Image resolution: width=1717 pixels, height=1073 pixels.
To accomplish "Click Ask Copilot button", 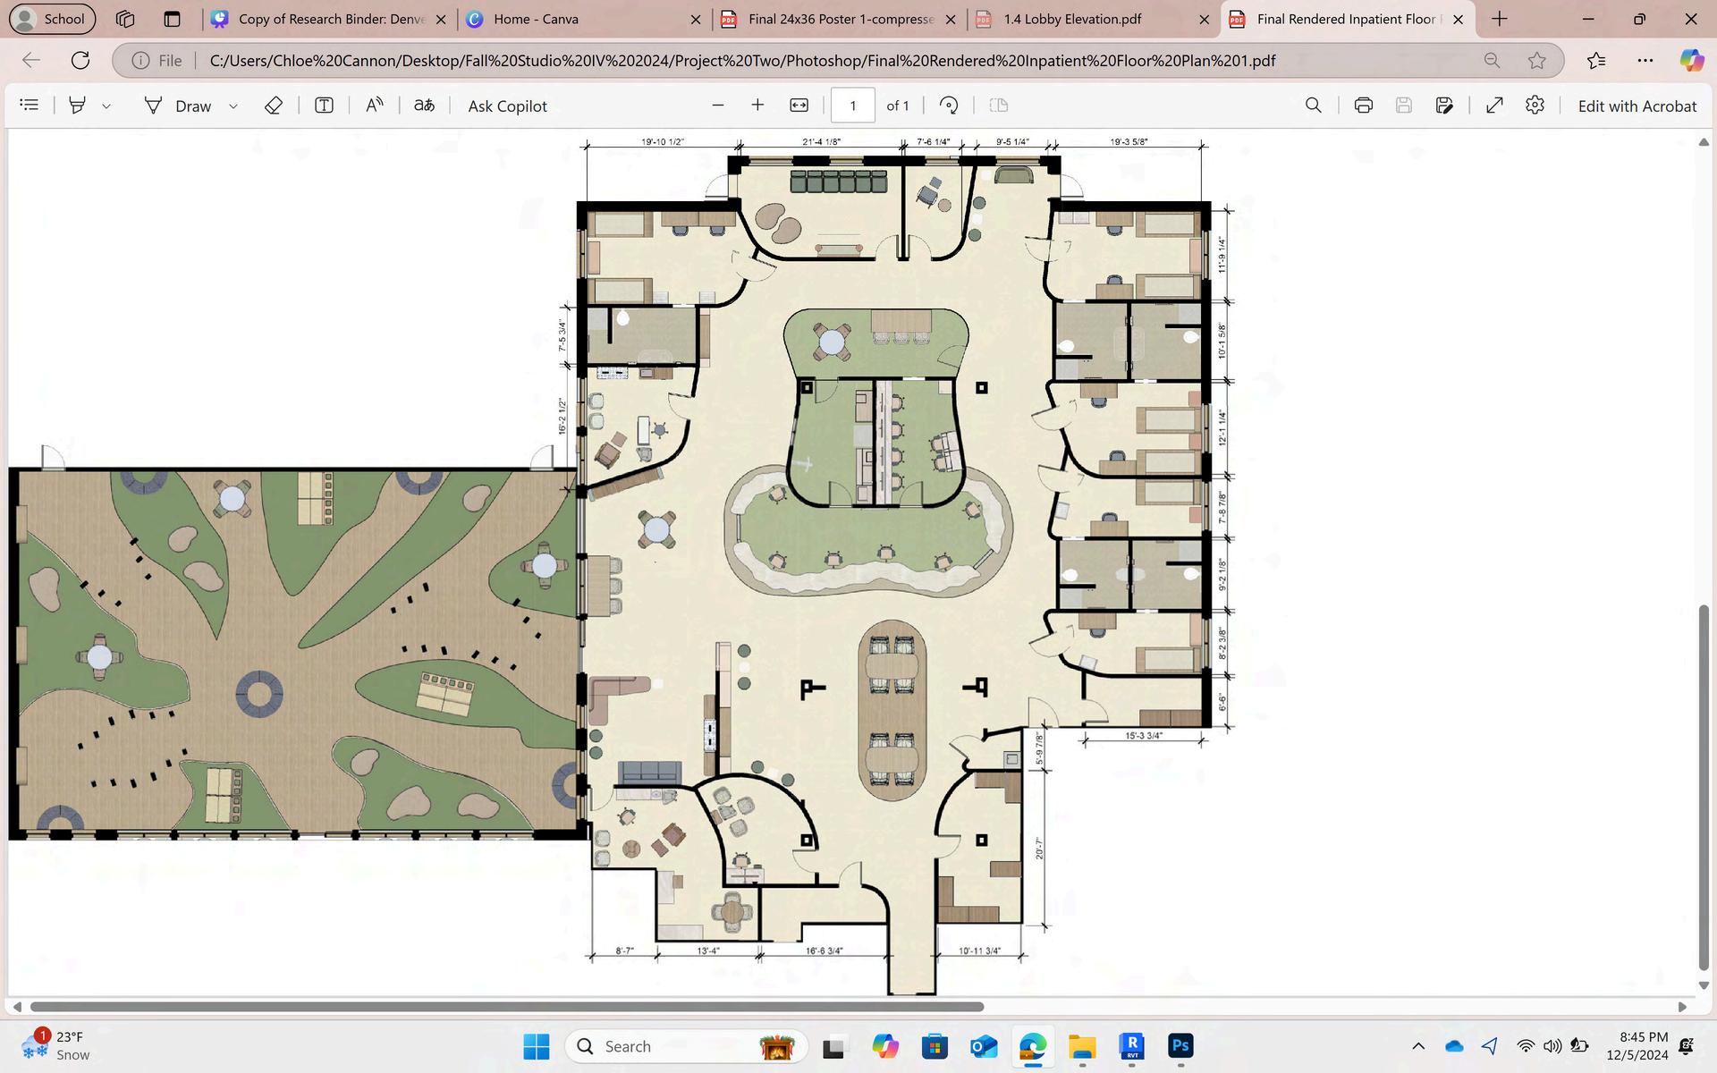I will point(507,106).
